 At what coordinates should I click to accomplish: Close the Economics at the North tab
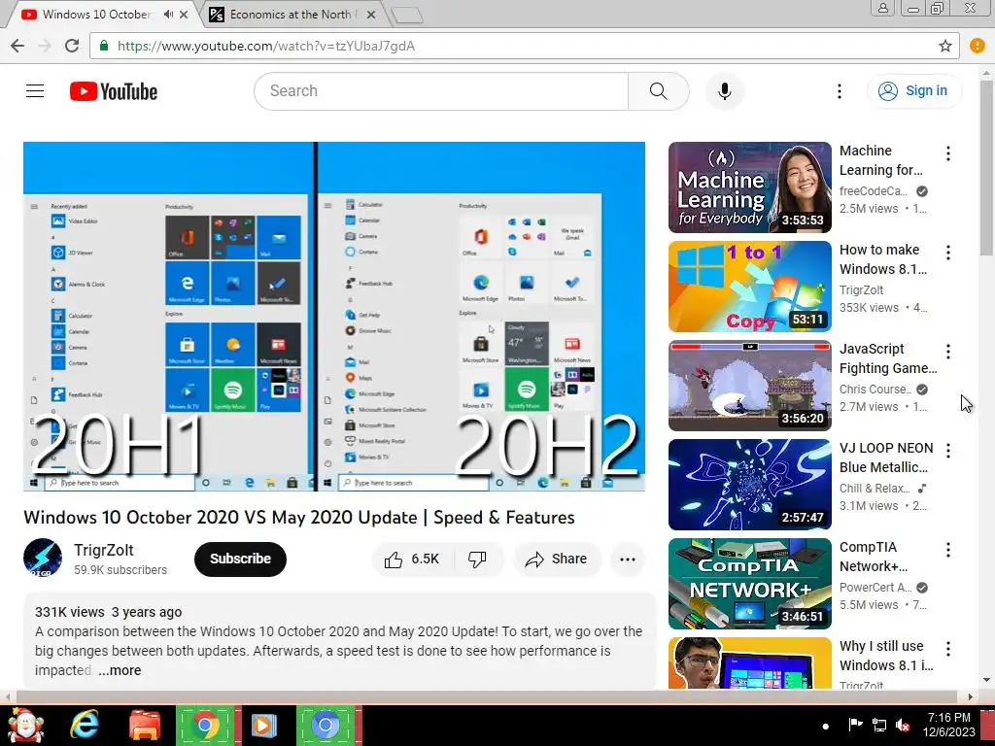coord(372,14)
